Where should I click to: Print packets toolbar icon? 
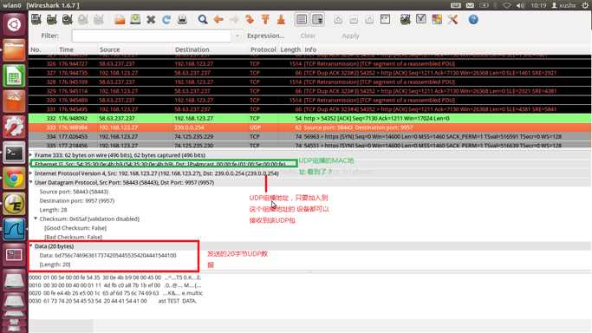[x=182, y=19]
